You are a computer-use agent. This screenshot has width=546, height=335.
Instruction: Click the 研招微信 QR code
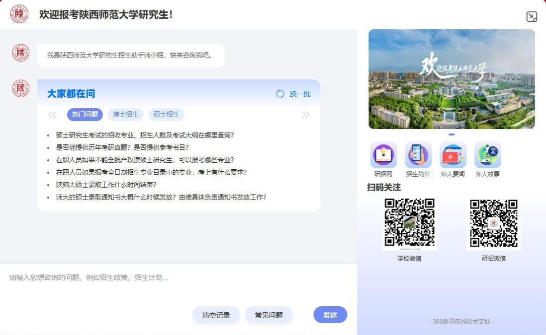coord(494,223)
